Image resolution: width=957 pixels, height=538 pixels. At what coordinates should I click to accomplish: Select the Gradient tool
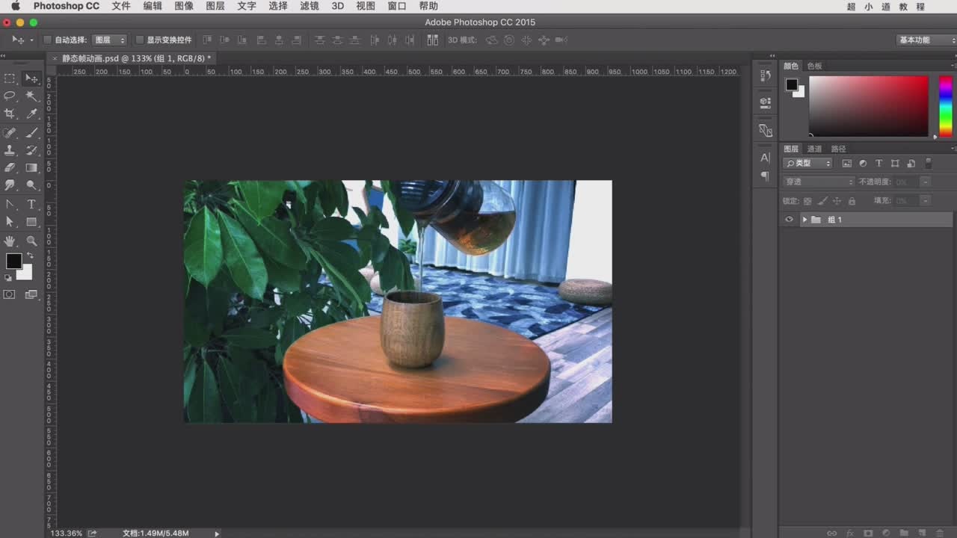click(x=31, y=168)
